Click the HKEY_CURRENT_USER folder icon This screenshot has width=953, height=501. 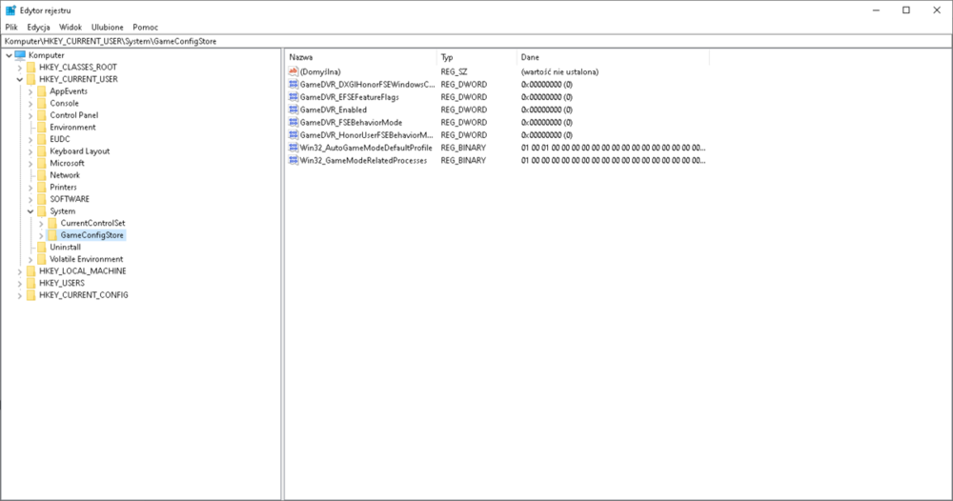(31, 80)
